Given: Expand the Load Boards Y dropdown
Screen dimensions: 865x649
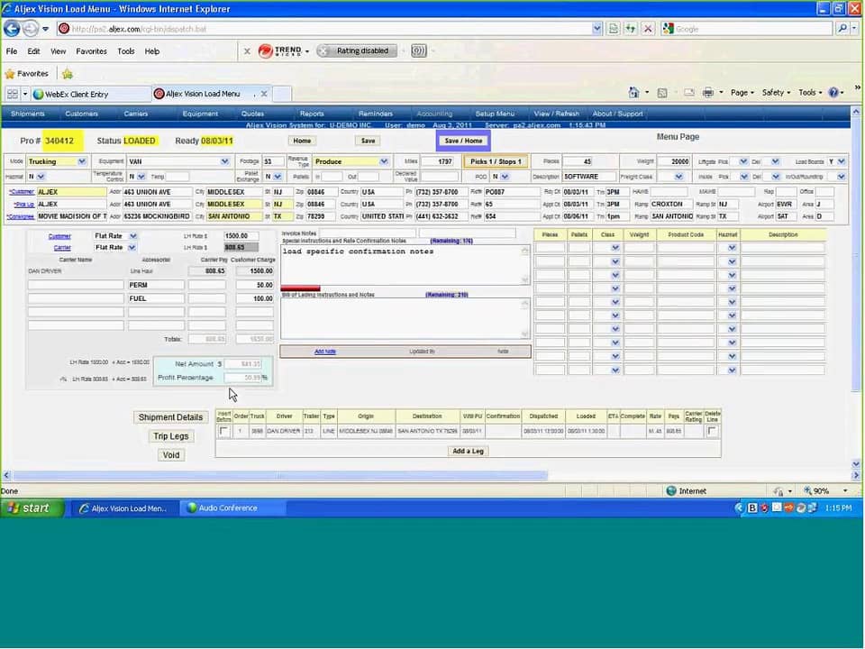Looking at the screenshot, I should [842, 161].
